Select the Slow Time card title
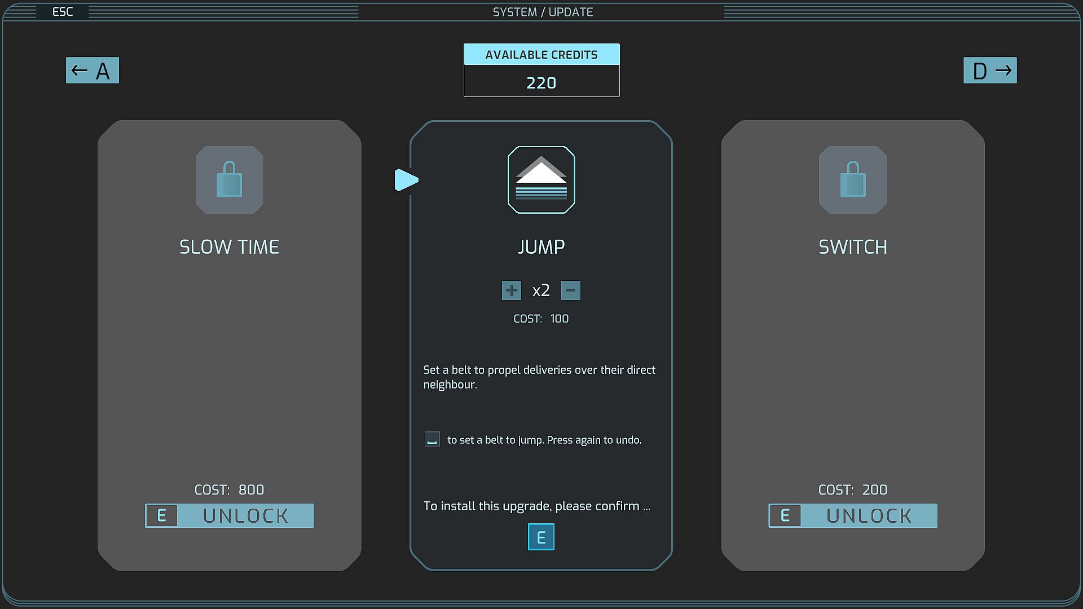 (x=229, y=247)
